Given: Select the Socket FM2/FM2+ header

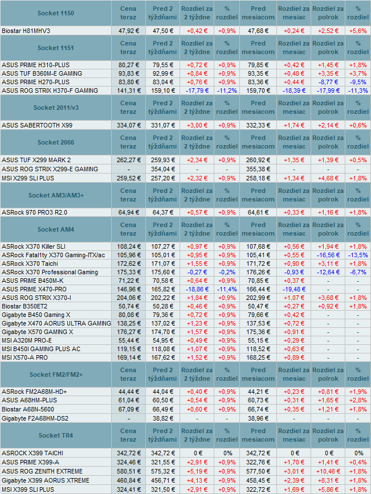Looking at the screenshot, I should click(x=56, y=374).
